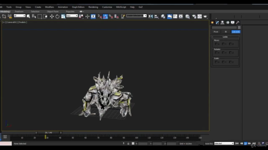Open the reference coordinate View dropdown
Image resolution: width=268 pixels, height=150 pixels.
(x=72, y=16)
